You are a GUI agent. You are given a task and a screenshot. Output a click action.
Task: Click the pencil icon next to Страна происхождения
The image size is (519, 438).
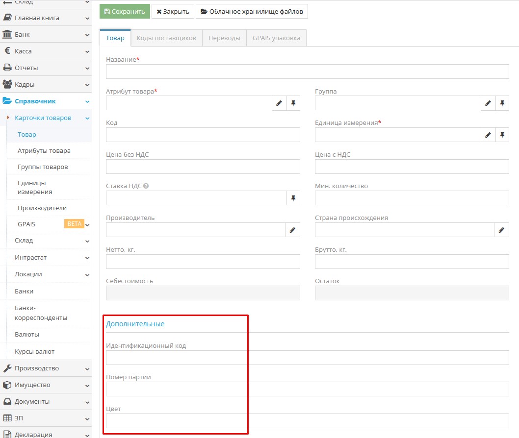pyautogui.click(x=501, y=230)
